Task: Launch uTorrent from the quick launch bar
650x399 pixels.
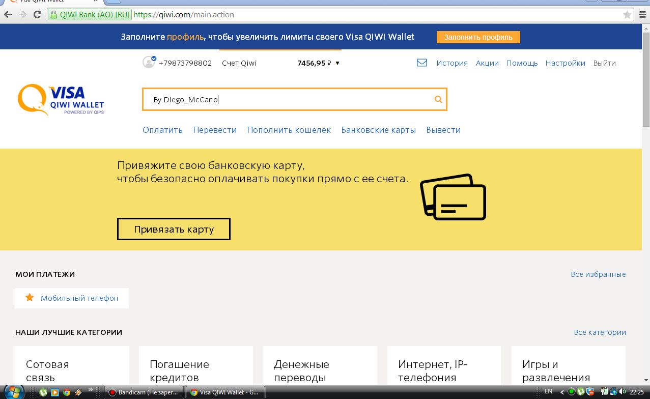Action: pos(44,392)
